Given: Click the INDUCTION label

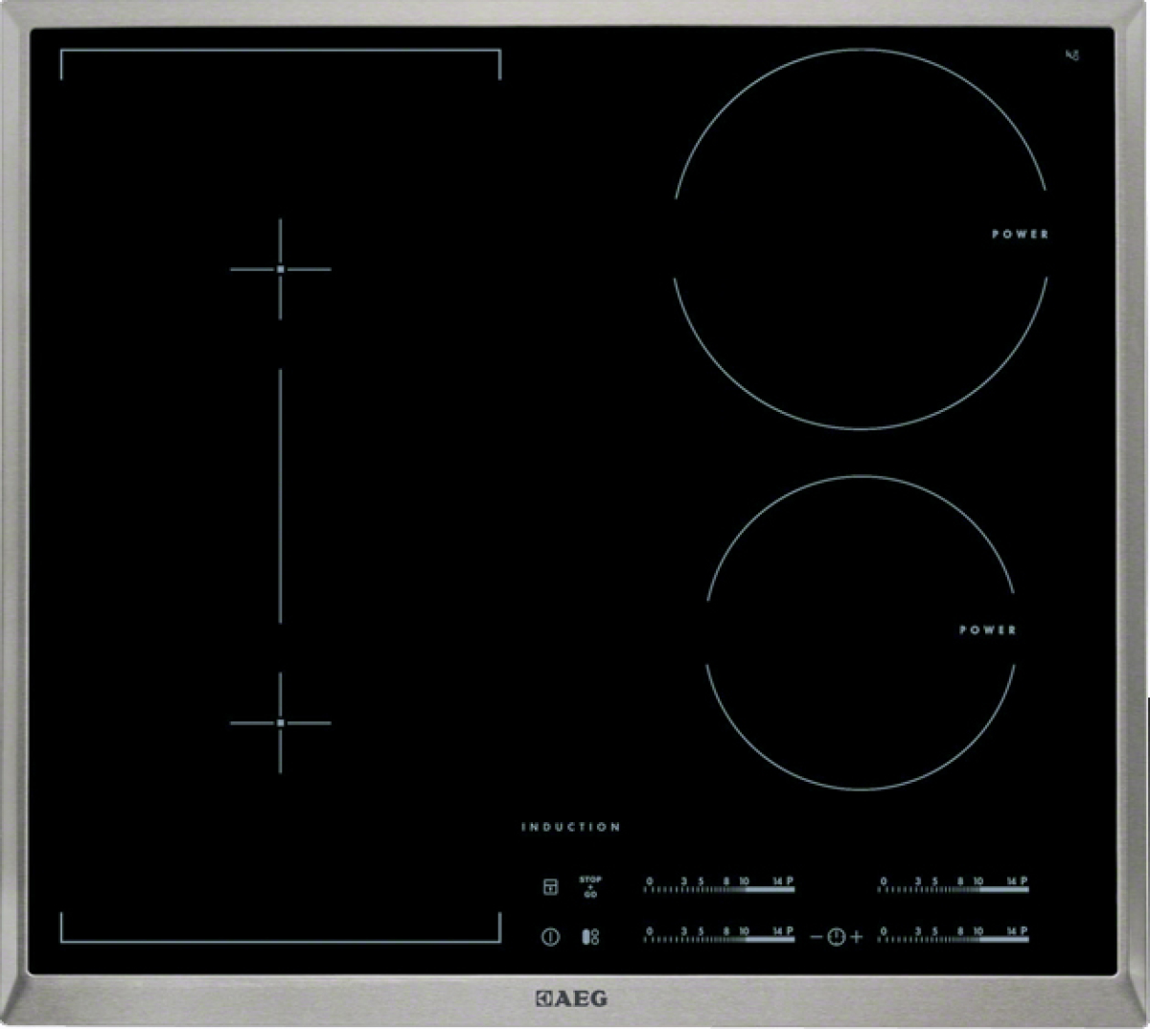Looking at the screenshot, I should 571,827.
